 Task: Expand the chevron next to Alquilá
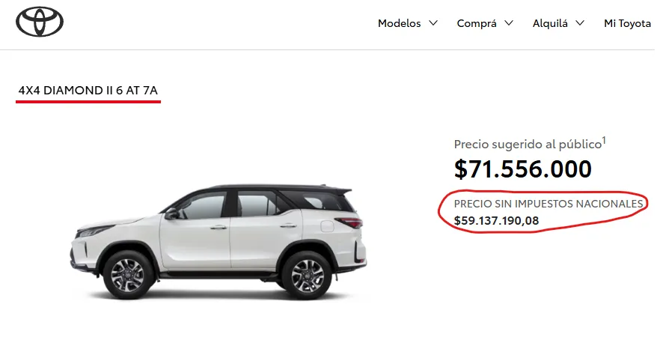tap(580, 23)
